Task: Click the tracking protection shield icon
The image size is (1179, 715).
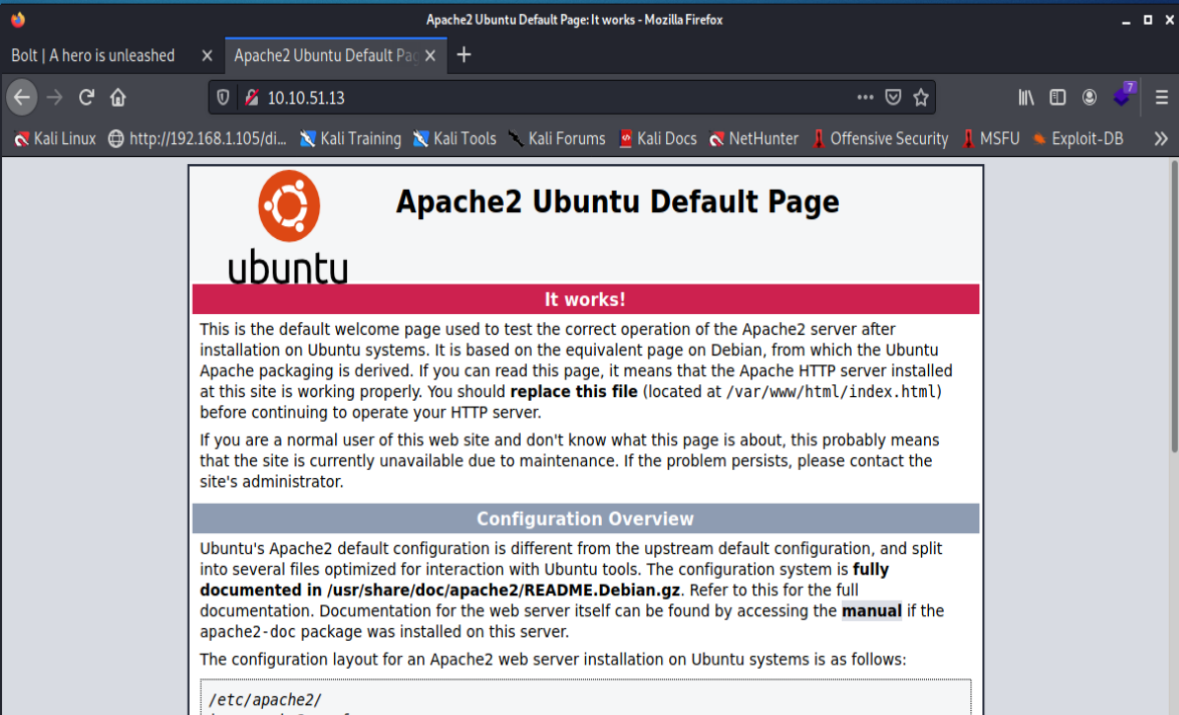Action: click(223, 97)
